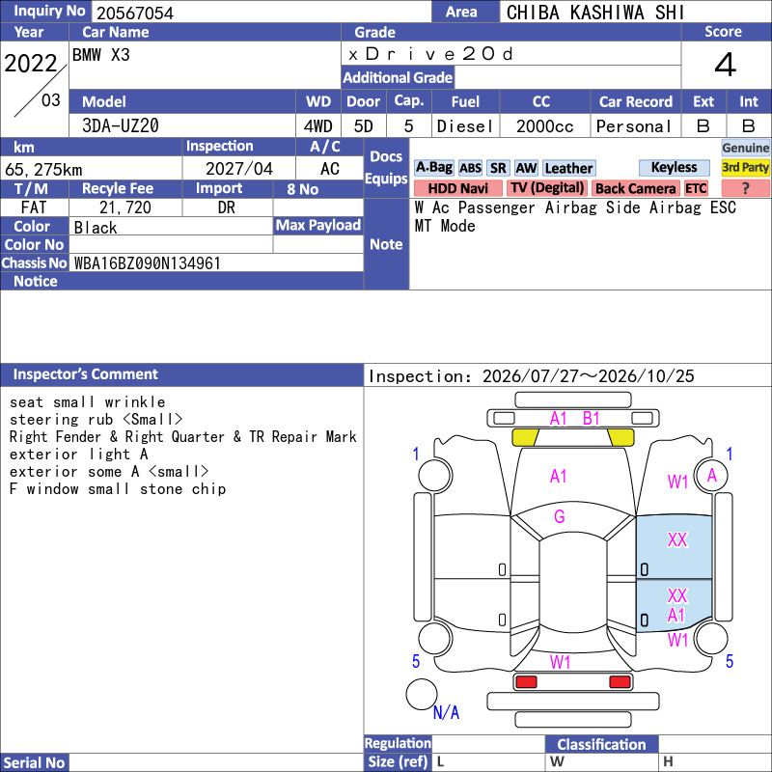
Task: Click the A1 hood damage mark
Action: (x=559, y=476)
